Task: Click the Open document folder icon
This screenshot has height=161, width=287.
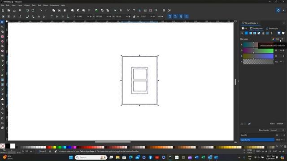Action: tap(9, 10)
